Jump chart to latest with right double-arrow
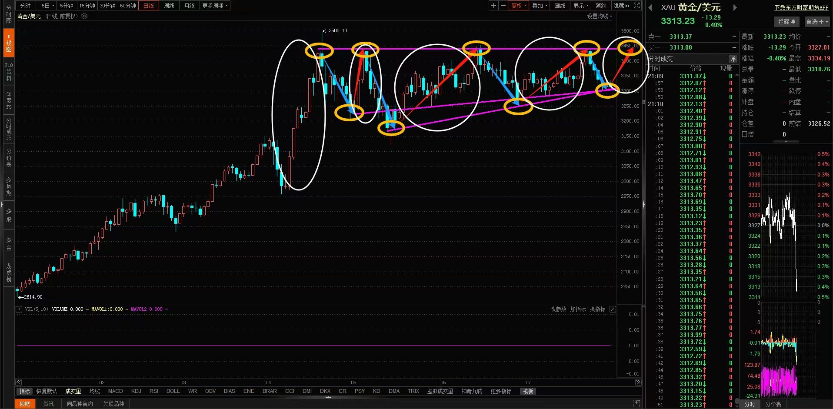833x409 pixels. click(638, 382)
